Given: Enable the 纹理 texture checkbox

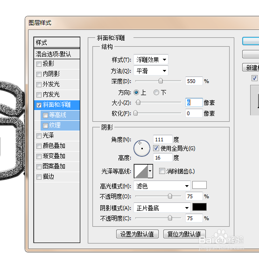Looking at the screenshot, I should [x=45, y=125].
